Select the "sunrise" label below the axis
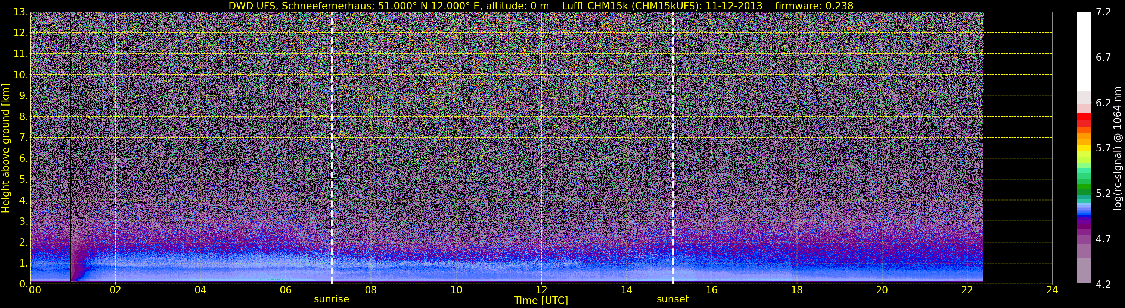This screenshot has height=308, width=1125. tap(332, 299)
